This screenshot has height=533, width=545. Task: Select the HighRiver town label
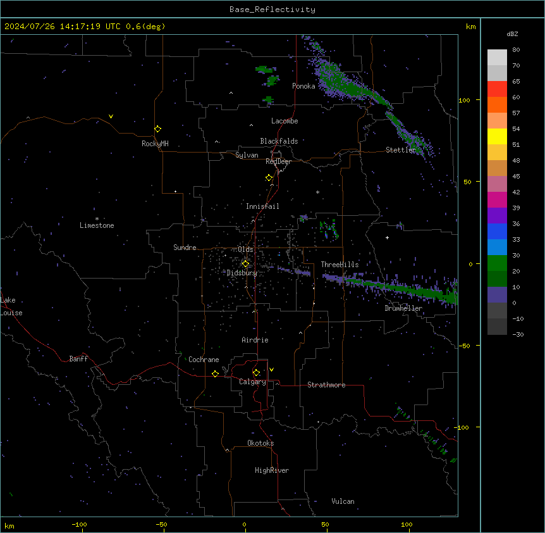coord(272,470)
